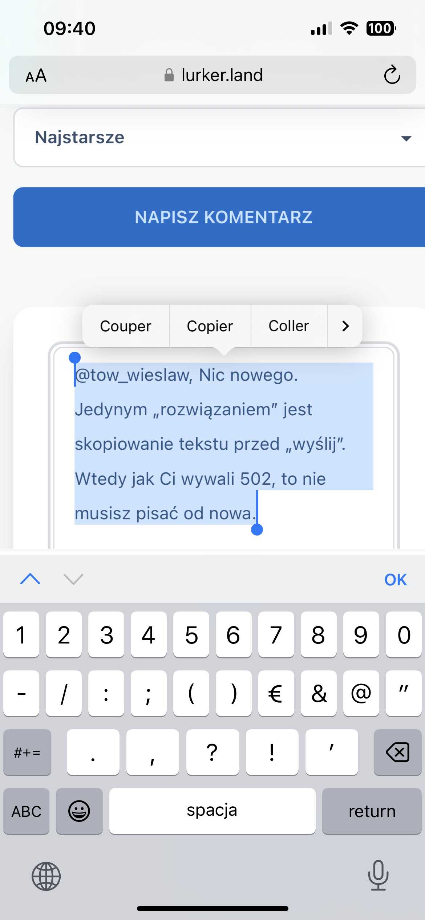Open the emoji keyboard
425x920 pixels.
tap(79, 811)
